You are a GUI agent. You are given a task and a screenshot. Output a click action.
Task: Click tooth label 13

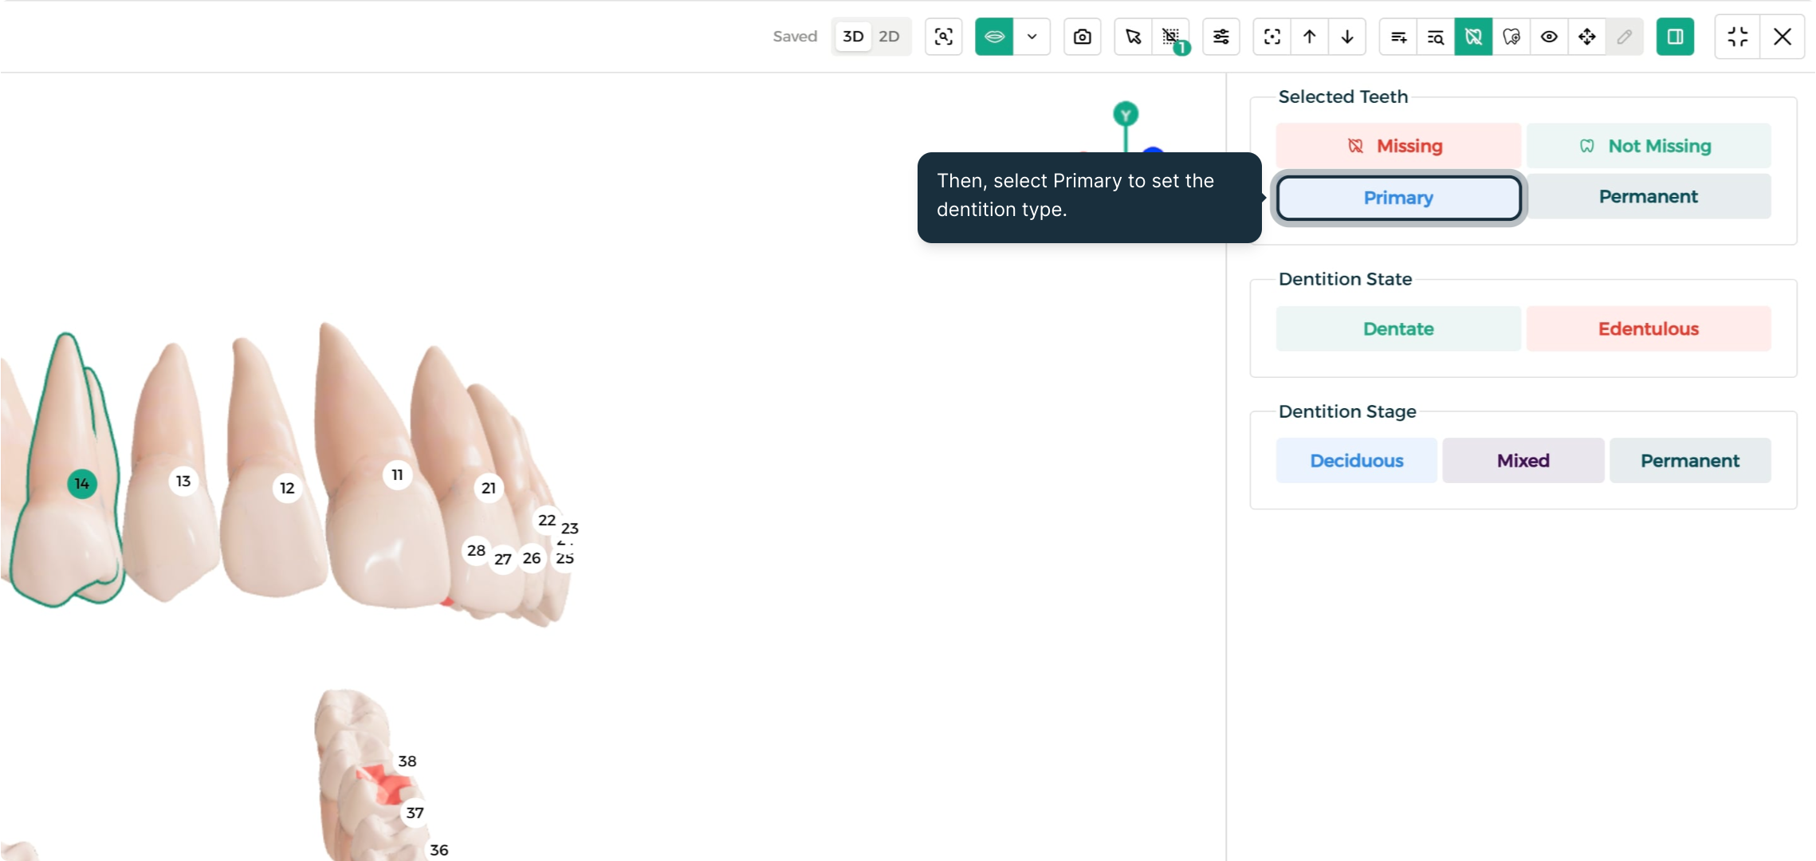[183, 481]
